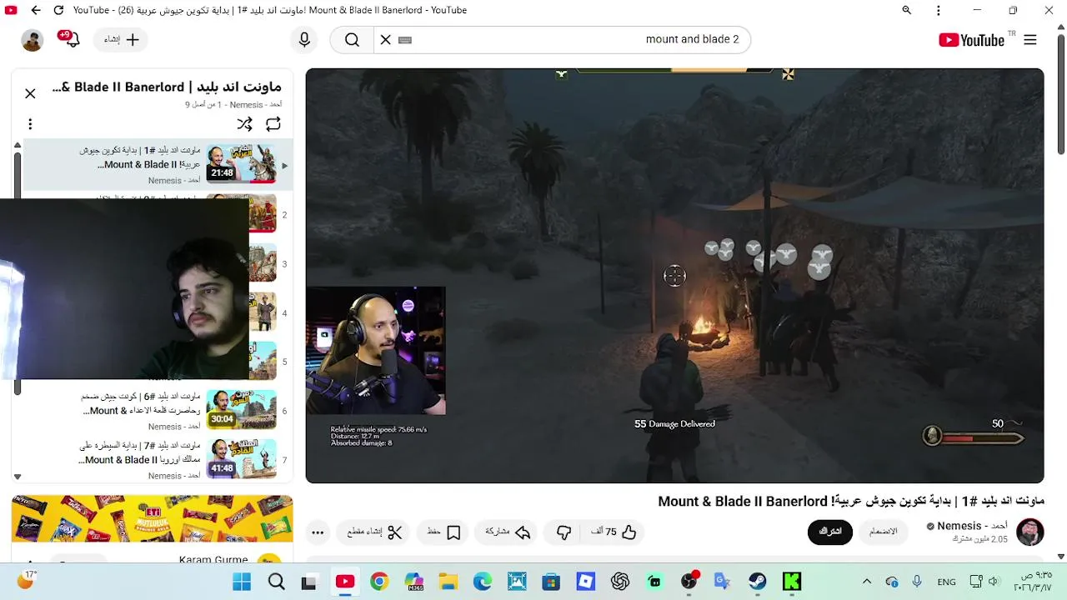Open Chrome from the taskbar

tap(379, 582)
